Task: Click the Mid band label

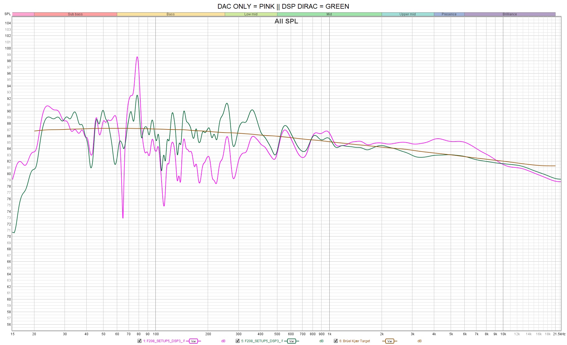Action: pos(329,14)
